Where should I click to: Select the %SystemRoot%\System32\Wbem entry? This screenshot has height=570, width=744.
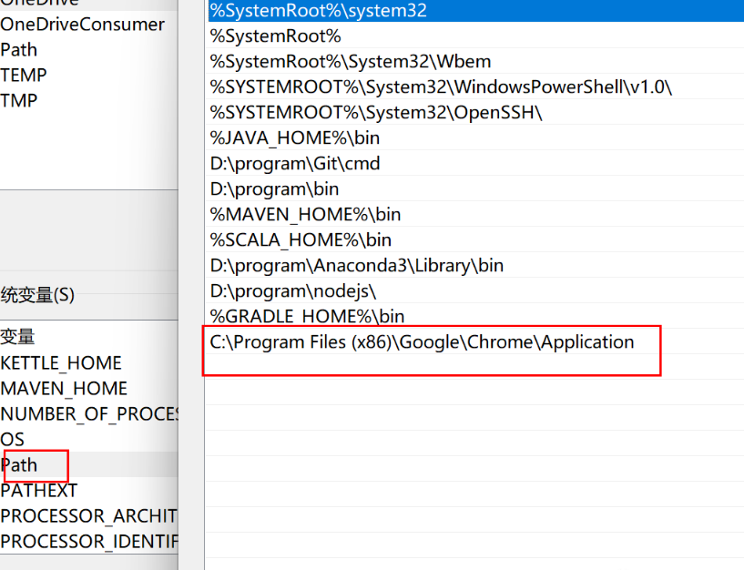(476, 61)
